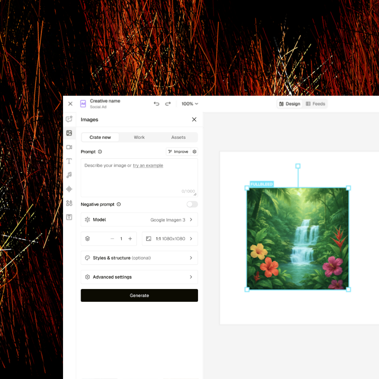Click the layers icon near the count stepper

coord(87,238)
